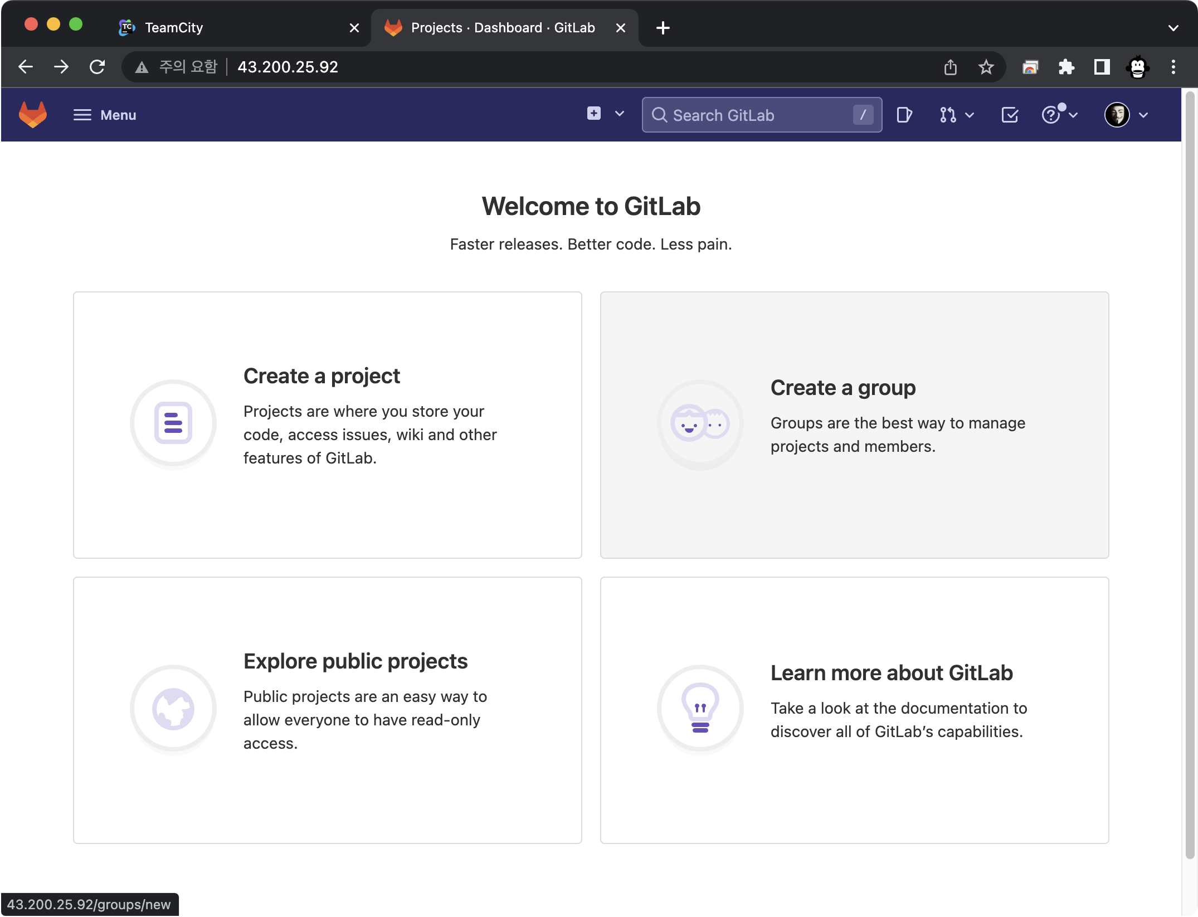
Task: Expand the tab search chevron
Action: pyautogui.click(x=1173, y=28)
